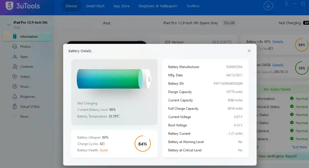Click Battery at Critical Level label

(x=185, y=150)
